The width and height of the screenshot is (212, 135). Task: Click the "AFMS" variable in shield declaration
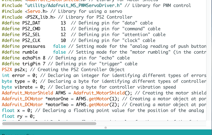(x=61, y=93)
